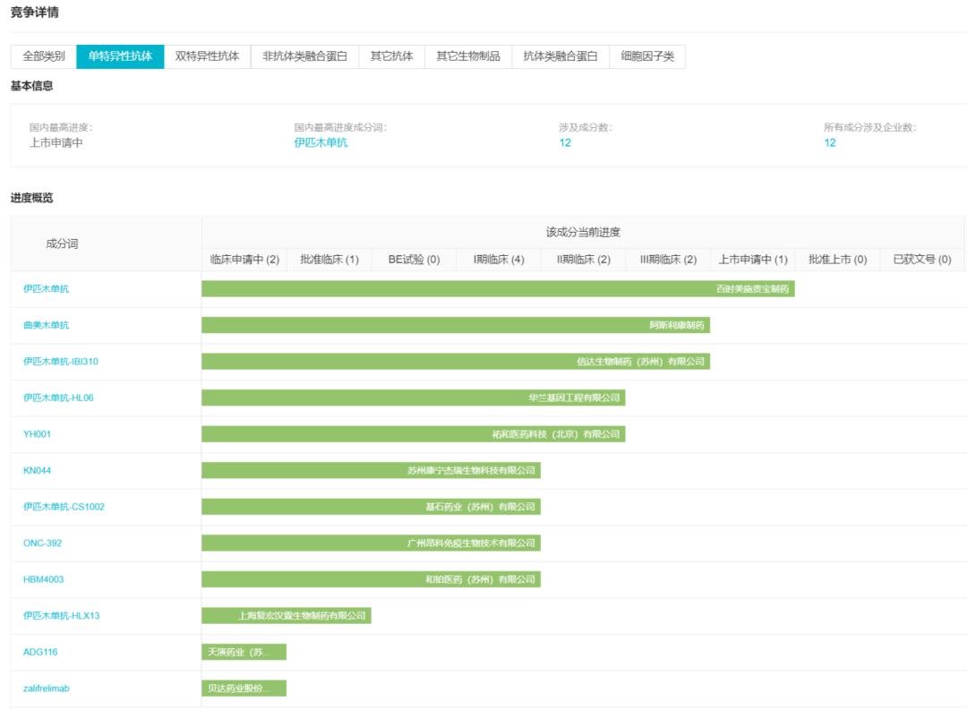Click the 和铂医药（苏州）有限公司 progress bar
967x710 pixels.
tap(372, 580)
